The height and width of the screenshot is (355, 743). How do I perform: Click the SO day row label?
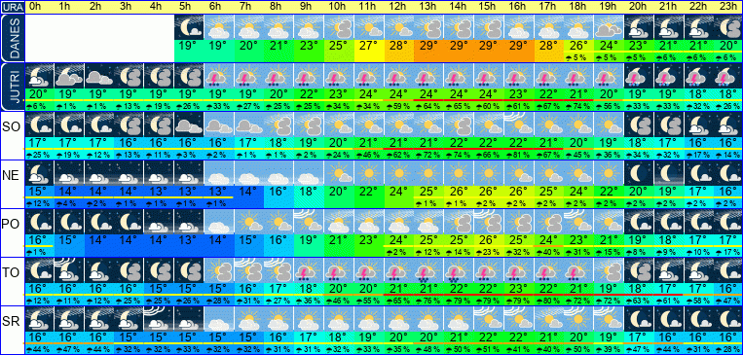pyautogui.click(x=12, y=126)
